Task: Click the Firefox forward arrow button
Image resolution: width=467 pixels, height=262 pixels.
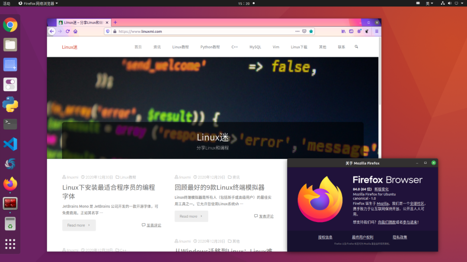Action: (60, 31)
